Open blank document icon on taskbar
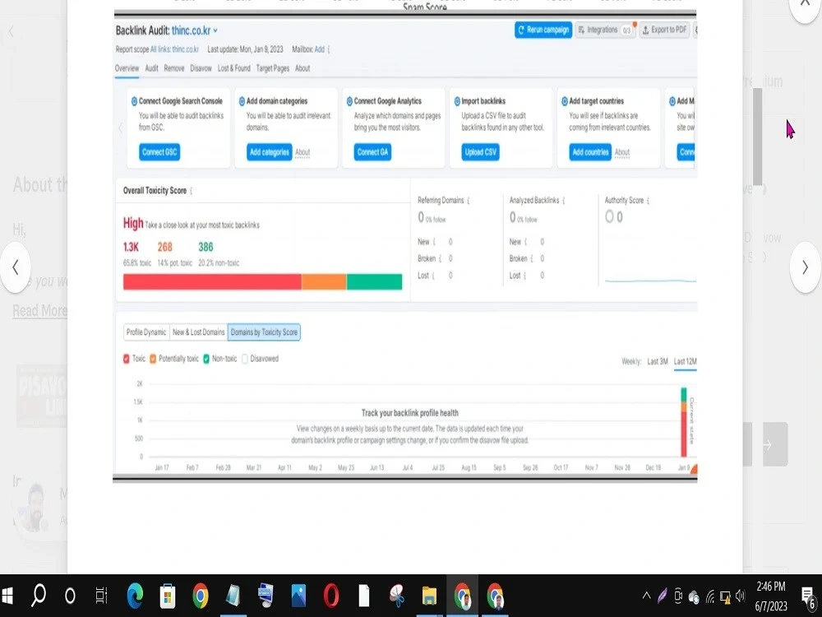Image resolution: width=822 pixels, height=617 pixels. click(364, 596)
